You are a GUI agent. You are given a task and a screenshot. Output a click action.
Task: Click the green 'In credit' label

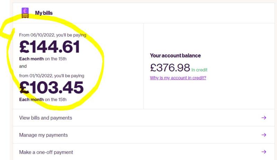[199, 70]
